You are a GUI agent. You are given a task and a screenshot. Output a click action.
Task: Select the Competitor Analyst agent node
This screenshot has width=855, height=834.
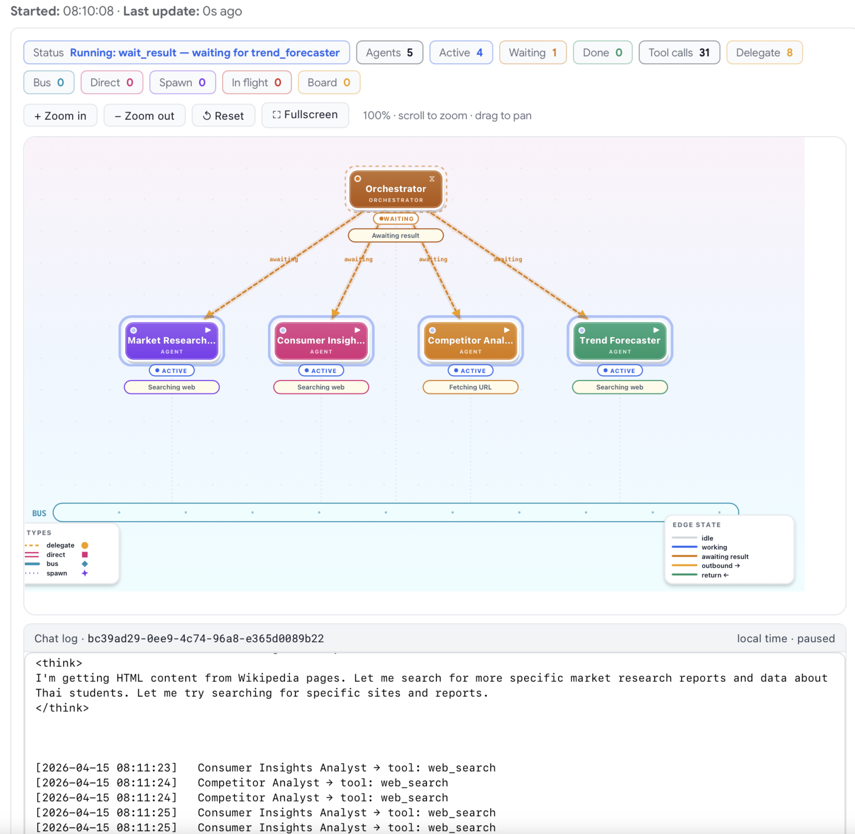pyautogui.click(x=470, y=341)
